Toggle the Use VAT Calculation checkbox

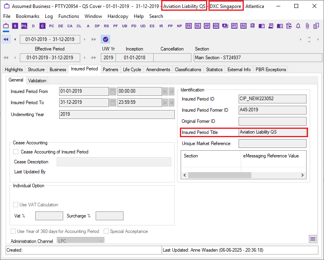(x=16, y=205)
